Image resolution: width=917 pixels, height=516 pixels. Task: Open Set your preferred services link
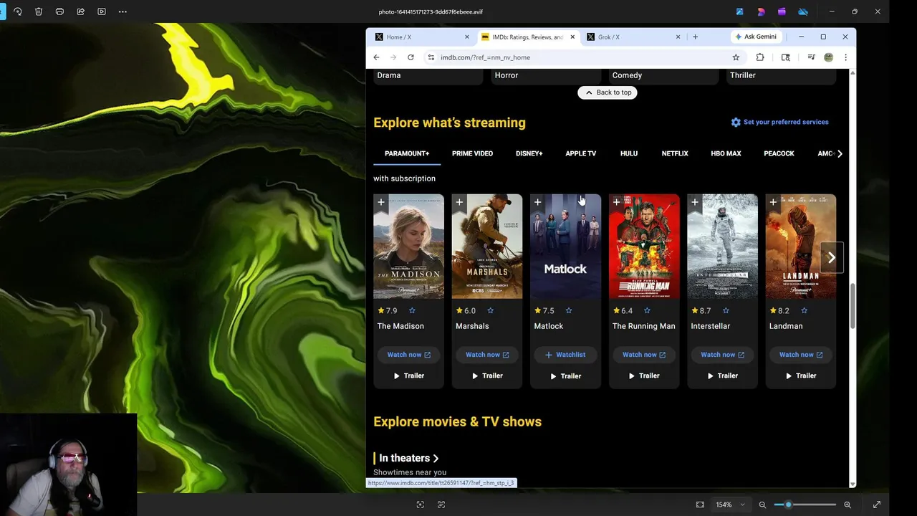(779, 122)
